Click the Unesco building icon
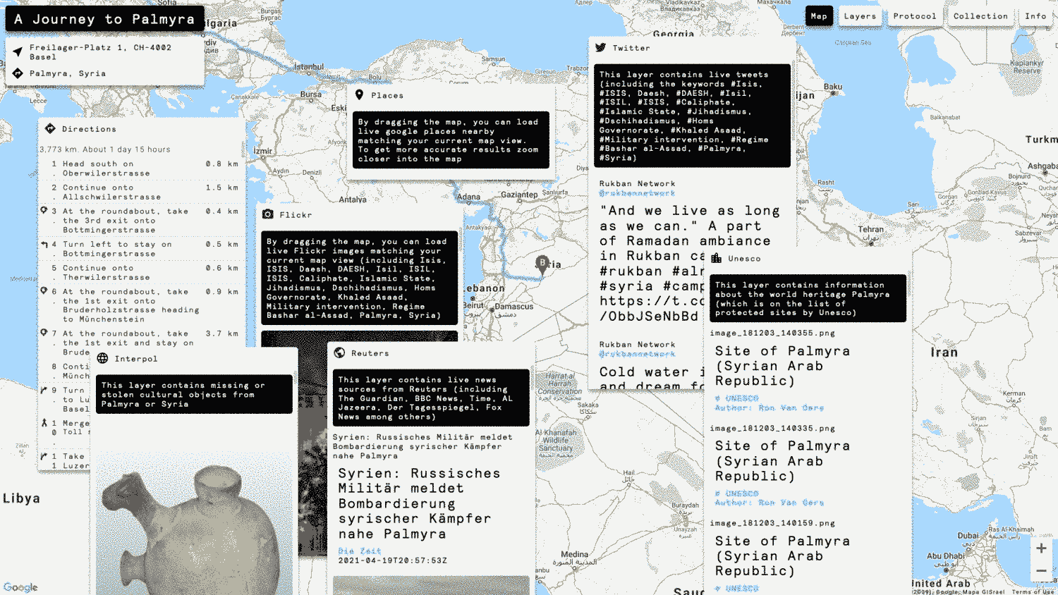 [x=717, y=259]
